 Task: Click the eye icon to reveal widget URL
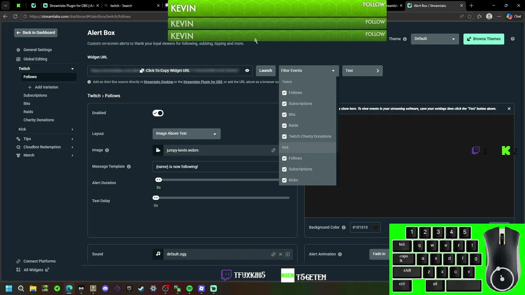pos(247,70)
